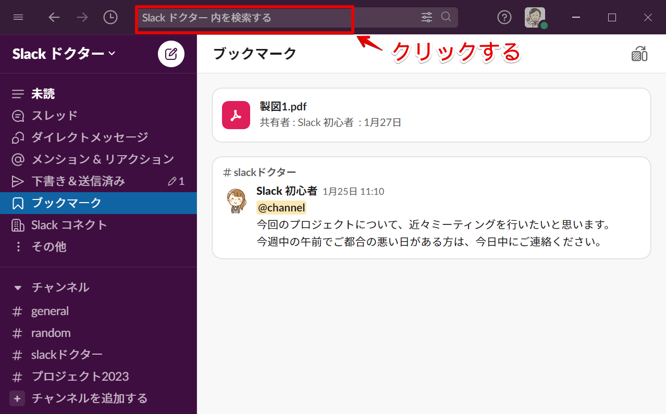Open the PDF icon for 製図1.pdf

tap(236, 115)
